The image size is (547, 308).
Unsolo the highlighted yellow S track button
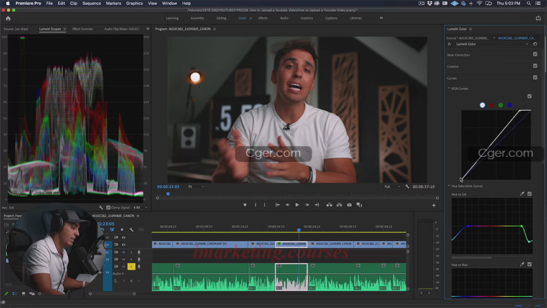point(131,266)
